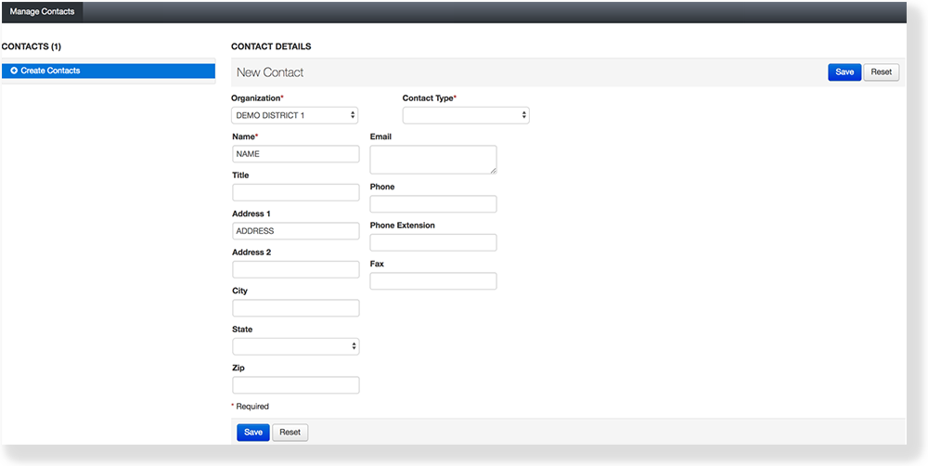Click the City text field
The width and height of the screenshot is (928, 466).
point(295,308)
